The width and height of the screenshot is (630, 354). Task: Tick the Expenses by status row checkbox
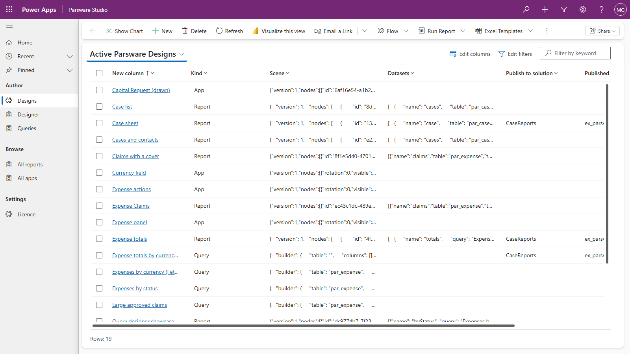99,288
